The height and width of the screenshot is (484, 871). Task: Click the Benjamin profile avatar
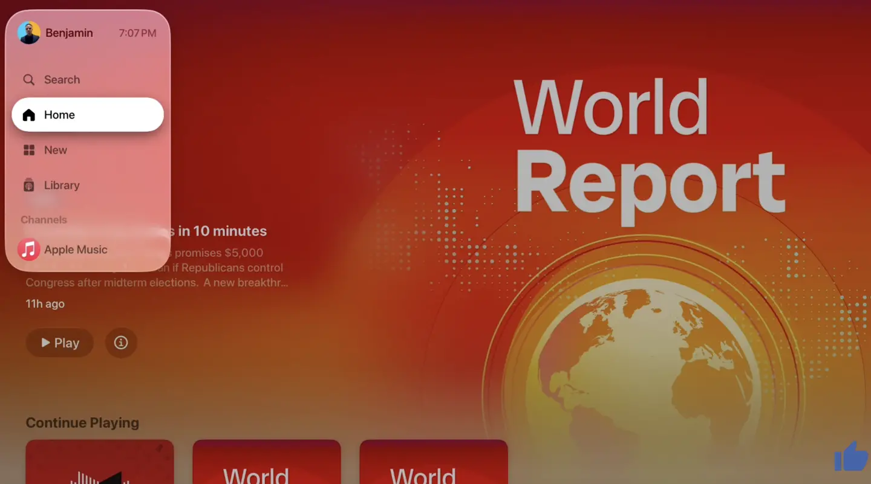28,33
